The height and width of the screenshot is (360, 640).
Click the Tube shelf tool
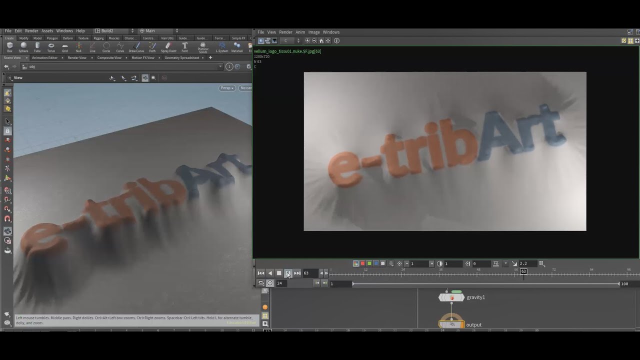tap(37, 47)
